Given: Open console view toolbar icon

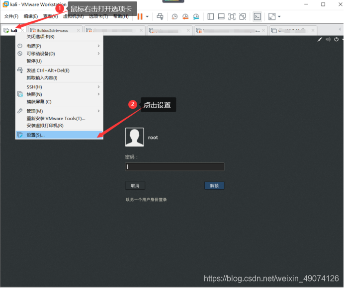Looking at the screenshot, I should click(x=257, y=16).
